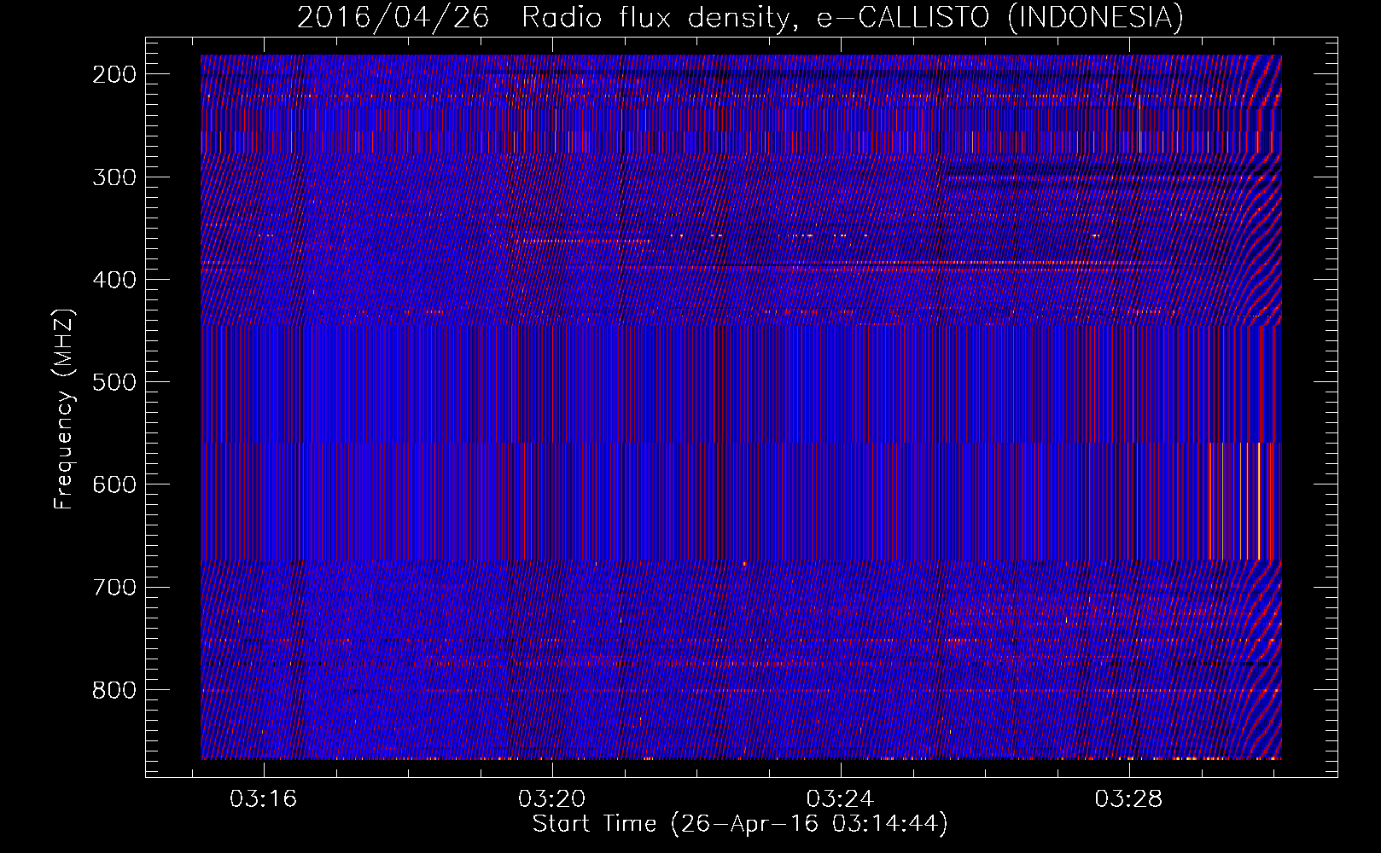Click the 03:28 time tick label
Viewport: 1381px width, 853px height.
pyautogui.click(x=1129, y=798)
